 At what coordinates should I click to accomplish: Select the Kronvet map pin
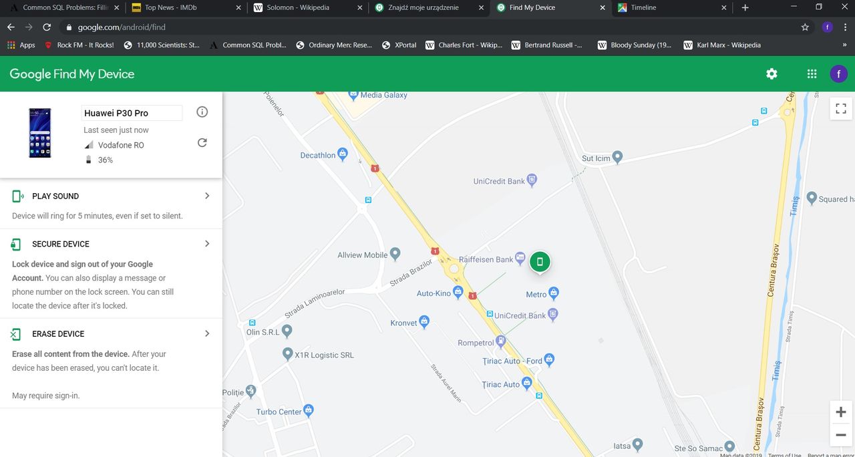(424, 323)
